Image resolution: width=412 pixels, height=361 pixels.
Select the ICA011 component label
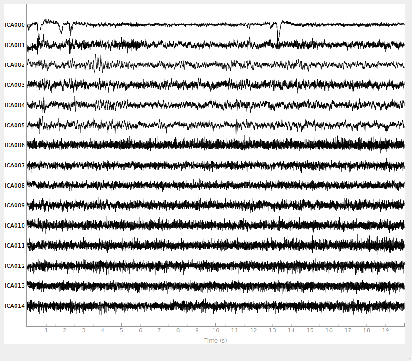pos(15,246)
